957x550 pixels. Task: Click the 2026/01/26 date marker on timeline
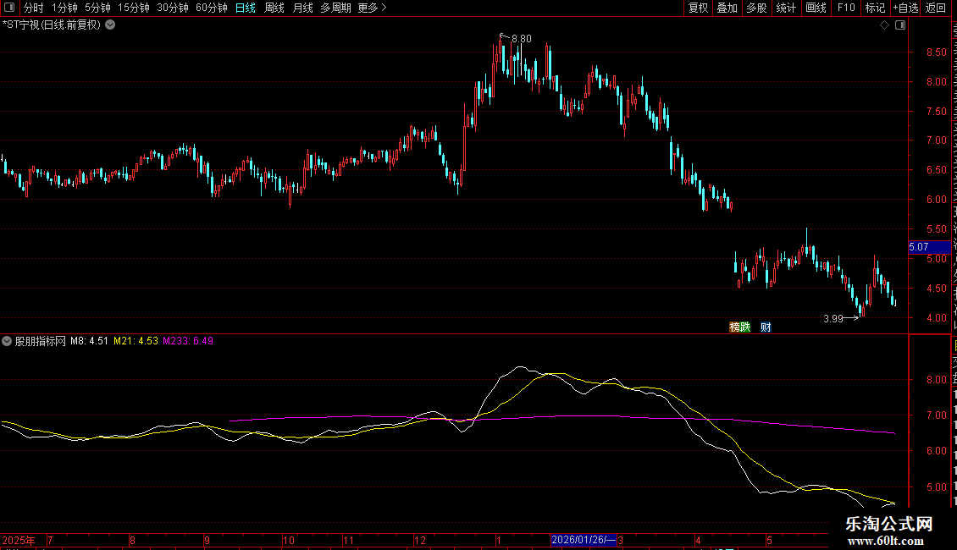click(x=583, y=540)
